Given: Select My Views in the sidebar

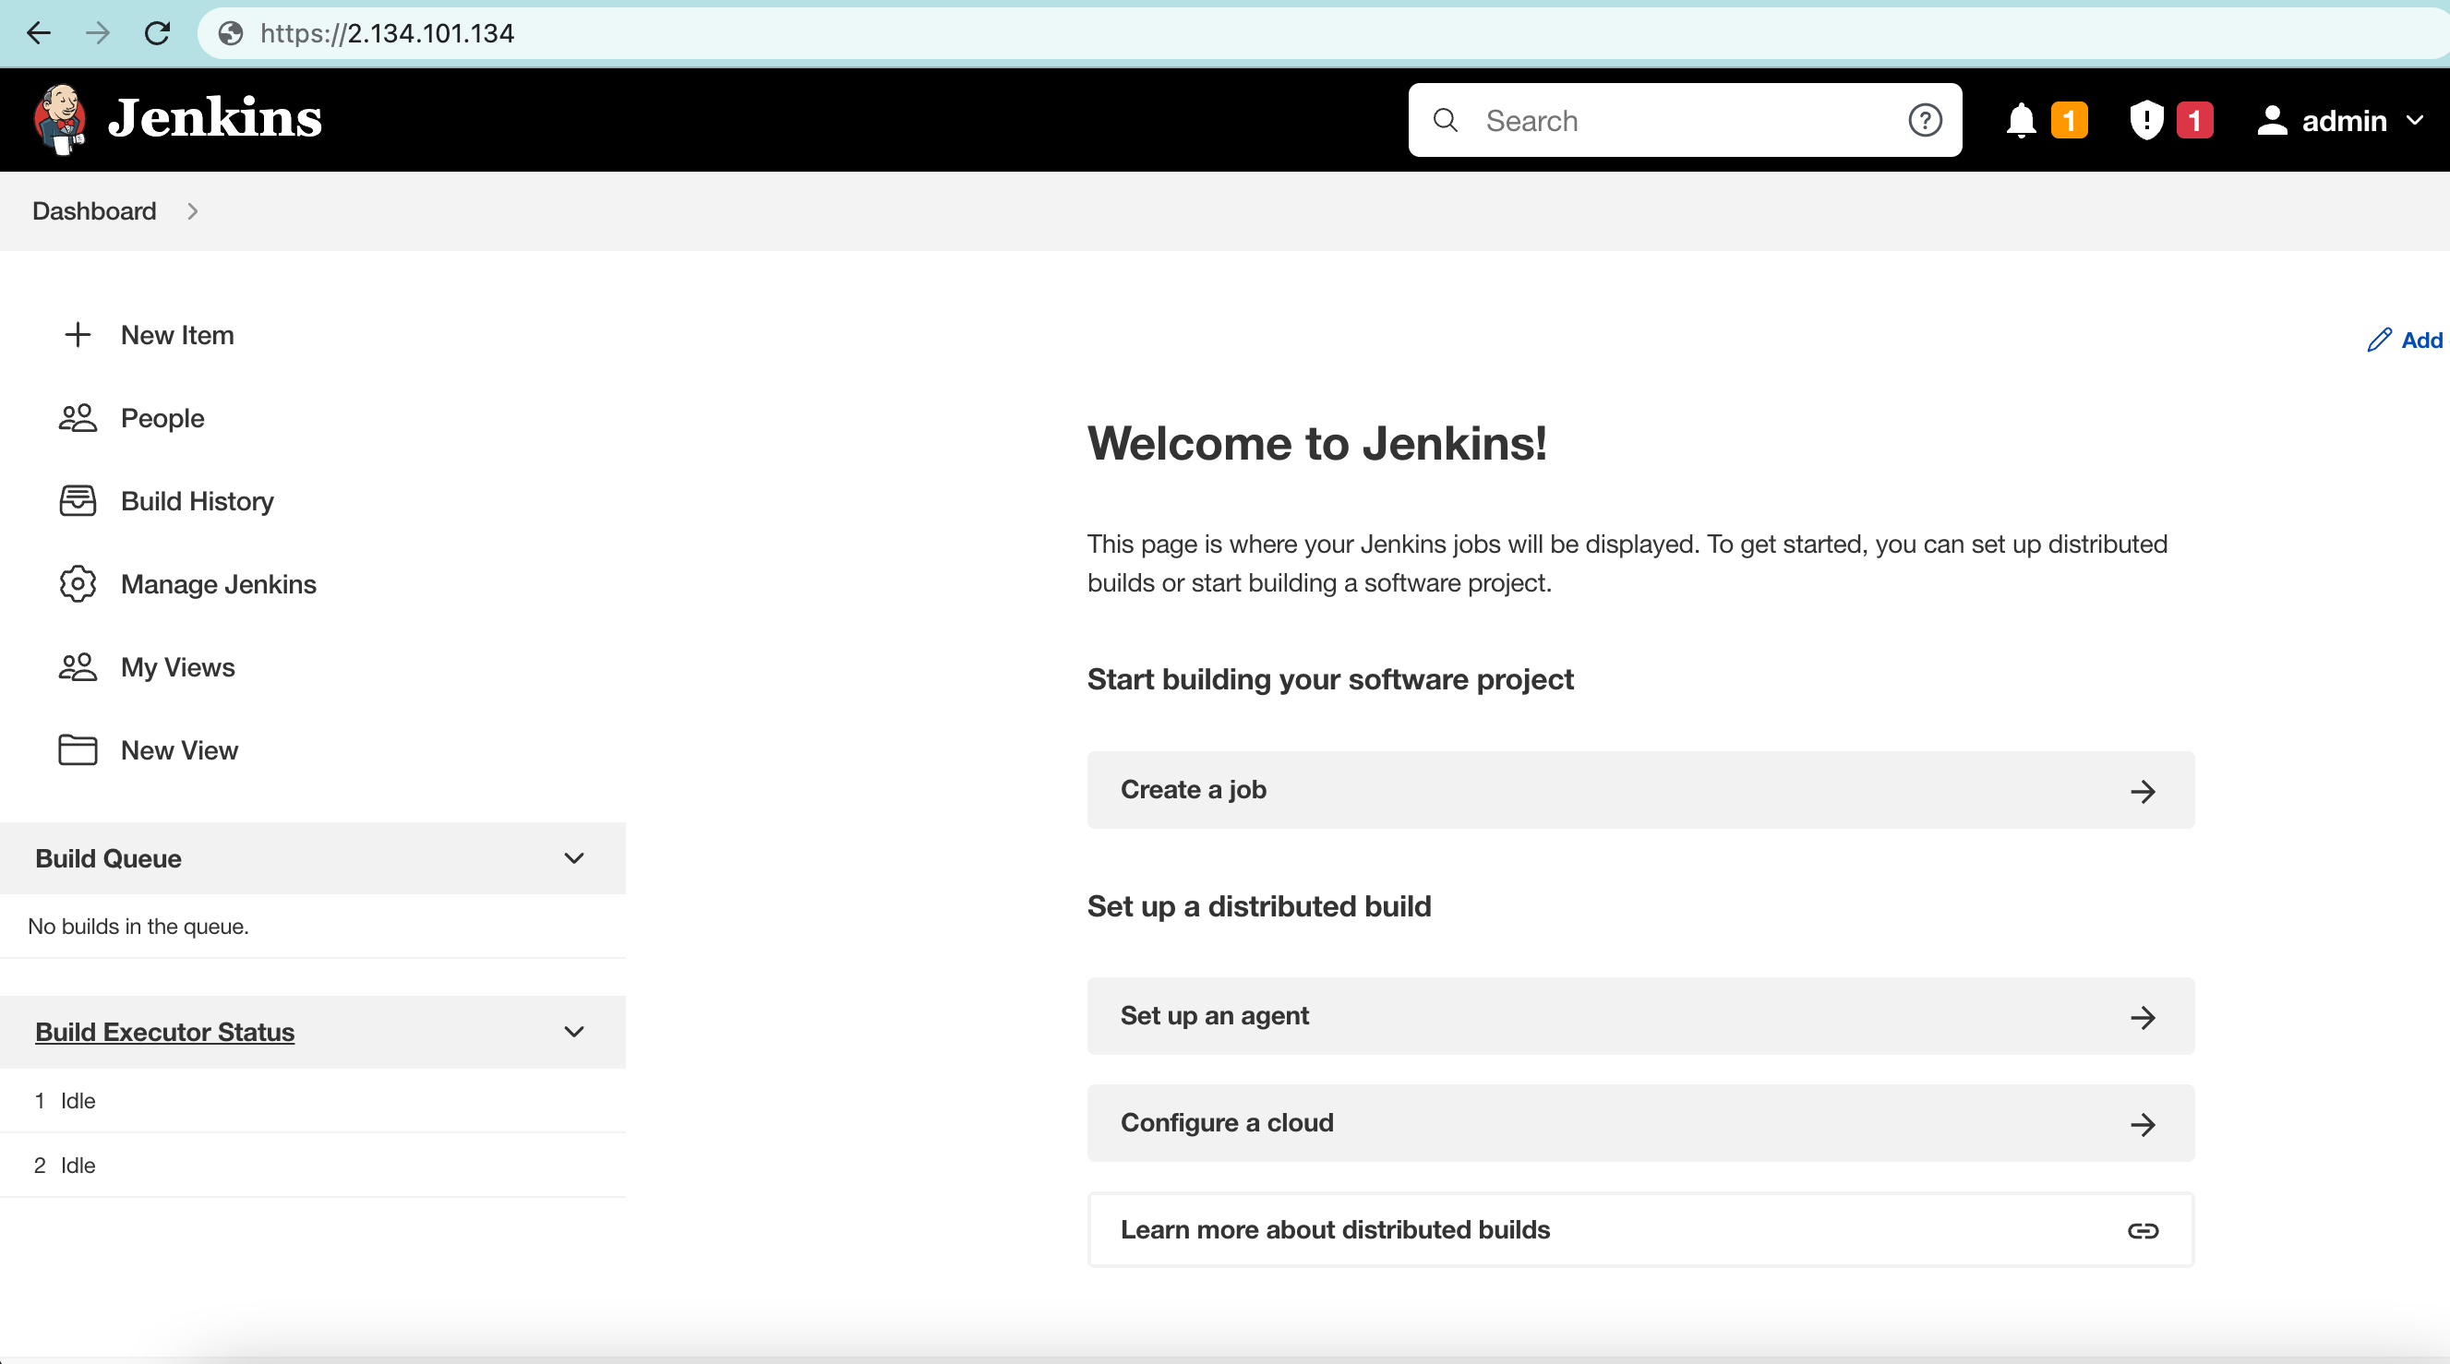Looking at the screenshot, I should click(x=77, y=666).
